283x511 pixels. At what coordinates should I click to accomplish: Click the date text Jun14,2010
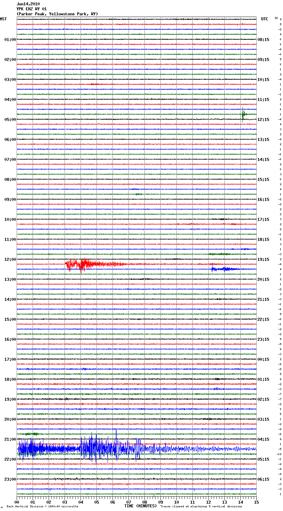pyautogui.click(x=28, y=4)
